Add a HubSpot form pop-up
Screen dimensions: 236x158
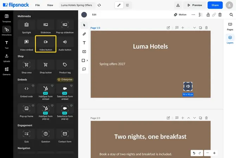[45, 112]
